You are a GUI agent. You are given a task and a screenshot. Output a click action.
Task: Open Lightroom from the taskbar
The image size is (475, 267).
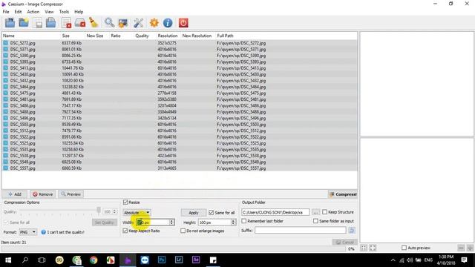(x=179, y=260)
